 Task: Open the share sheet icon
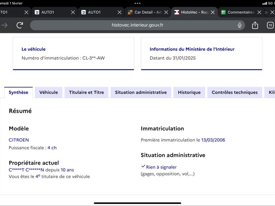click(x=255, y=25)
